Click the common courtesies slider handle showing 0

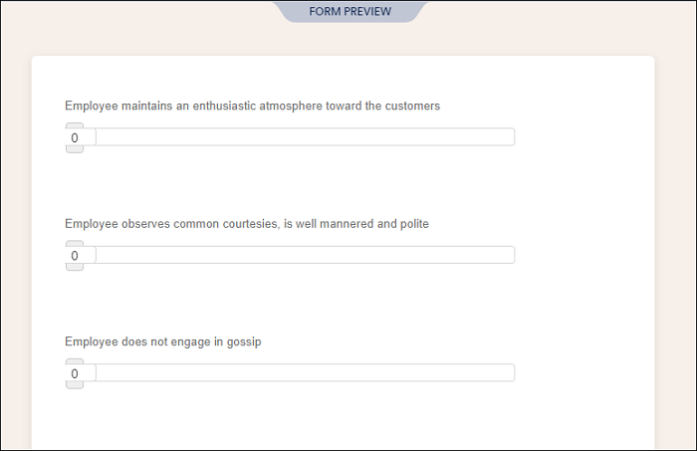point(81,256)
